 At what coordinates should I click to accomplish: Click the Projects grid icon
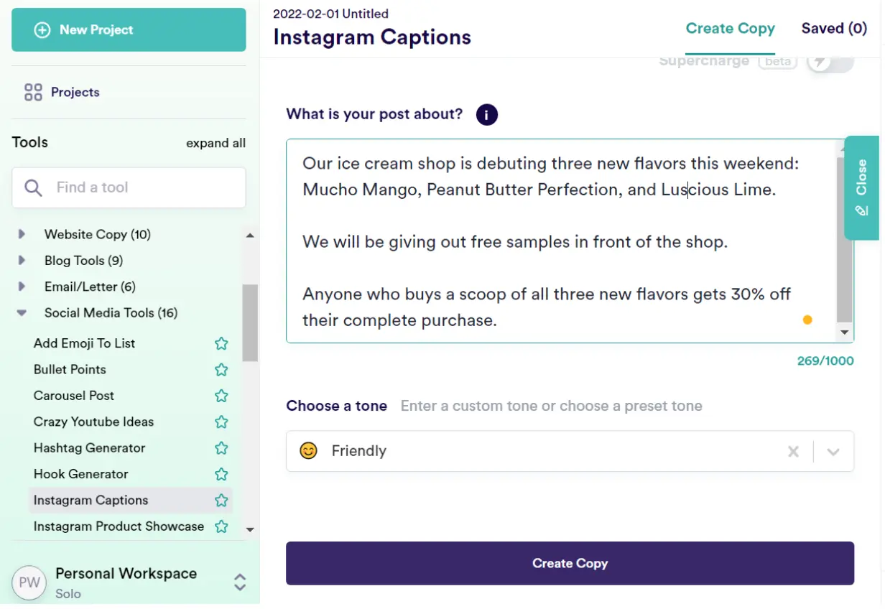point(33,93)
